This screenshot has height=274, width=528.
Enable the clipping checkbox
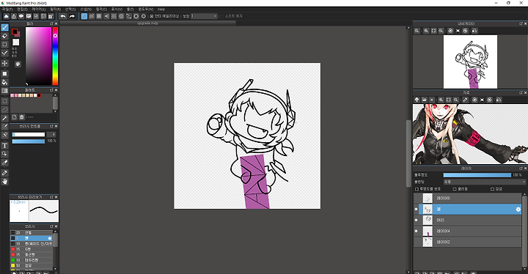click(455, 189)
